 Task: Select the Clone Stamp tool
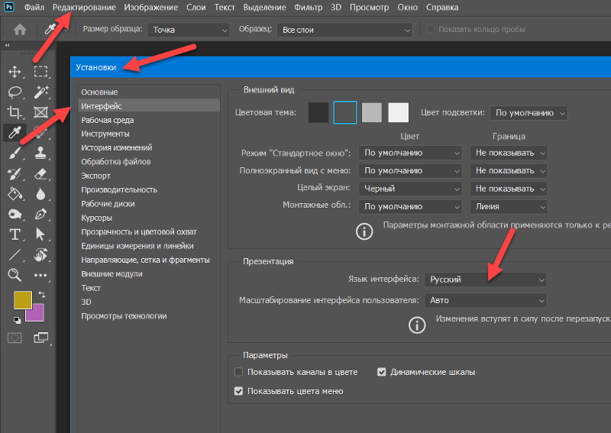(x=40, y=153)
